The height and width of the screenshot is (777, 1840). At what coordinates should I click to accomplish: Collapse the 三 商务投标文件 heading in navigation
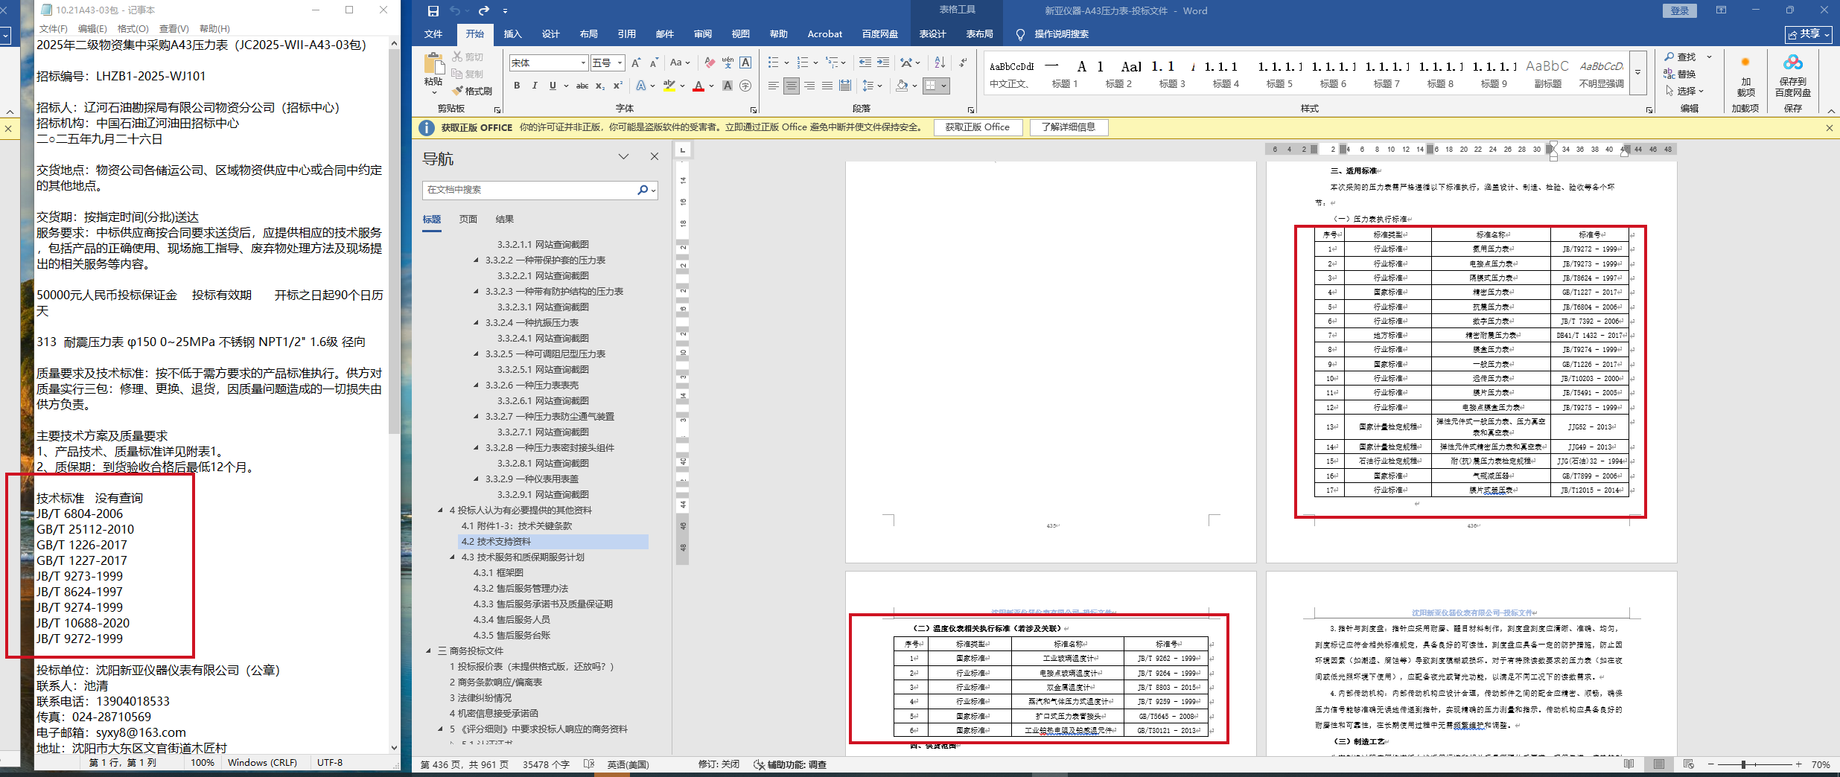coord(429,651)
